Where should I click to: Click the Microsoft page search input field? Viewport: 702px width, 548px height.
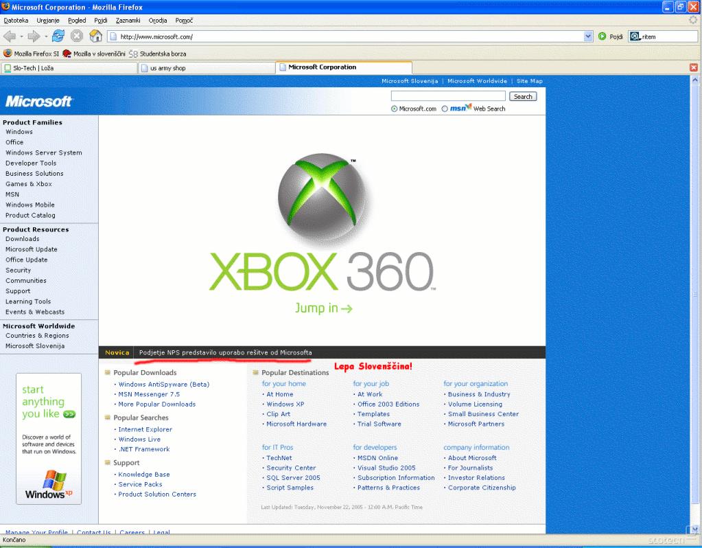point(448,96)
